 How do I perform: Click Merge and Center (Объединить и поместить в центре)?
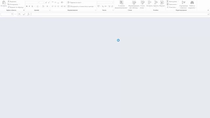click(80, 6)
